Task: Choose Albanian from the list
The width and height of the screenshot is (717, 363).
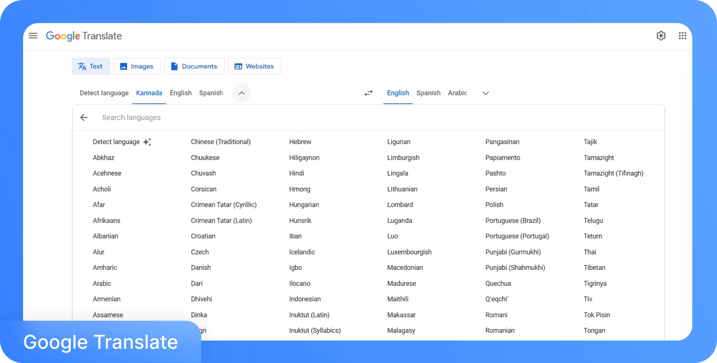Action: coord(106,236)
